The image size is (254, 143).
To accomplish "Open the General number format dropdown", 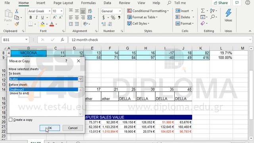I will tap(120, 11).
